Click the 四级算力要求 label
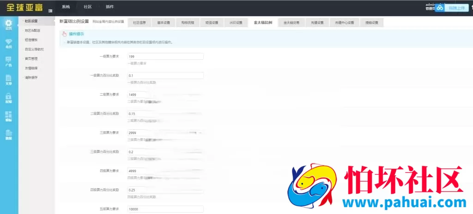This screenshot has width=473, height=214. 109,170
